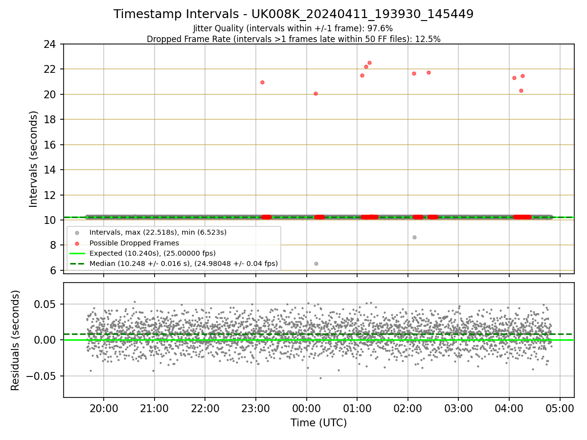Click the red dropped-frame point at 21.7 seconds near 02:25
Viewport: 587px width, 440px height.
(x=429, y=72)
